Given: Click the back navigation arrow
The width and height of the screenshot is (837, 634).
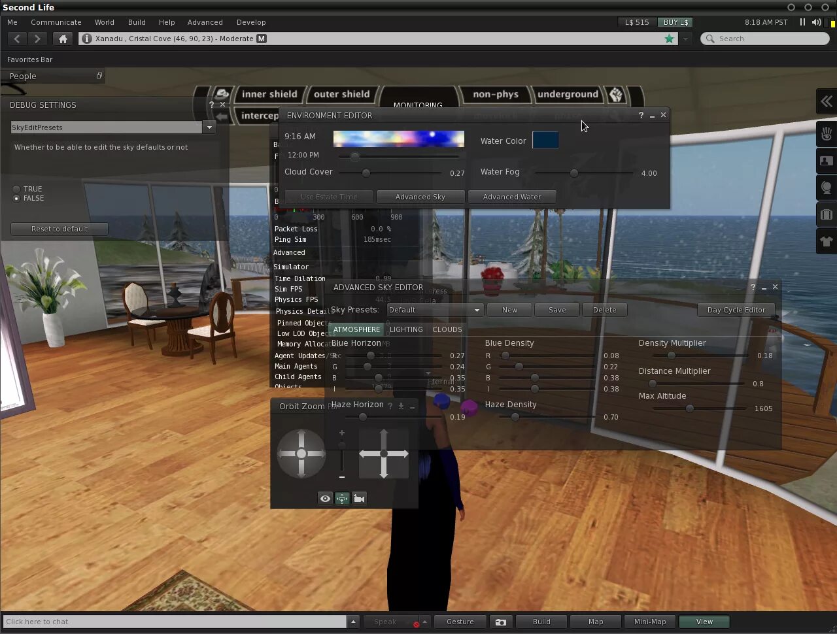Looking at the screenshot, I should [17, 39].
